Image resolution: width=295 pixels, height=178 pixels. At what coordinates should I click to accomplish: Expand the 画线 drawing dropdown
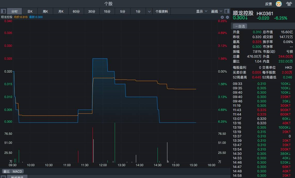(216, 11)
